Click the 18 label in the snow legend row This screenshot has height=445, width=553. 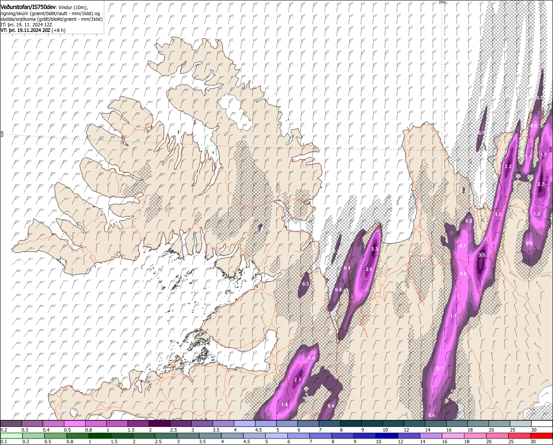[x=471, y=430]
